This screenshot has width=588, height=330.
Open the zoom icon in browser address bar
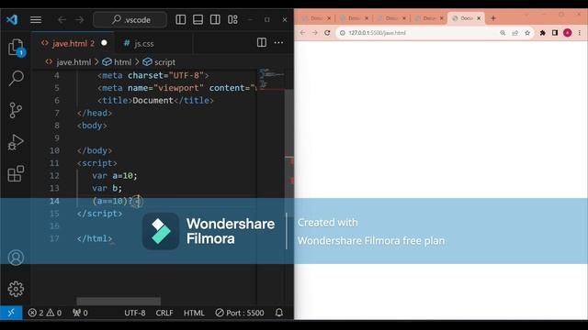(x=503, y=33)
